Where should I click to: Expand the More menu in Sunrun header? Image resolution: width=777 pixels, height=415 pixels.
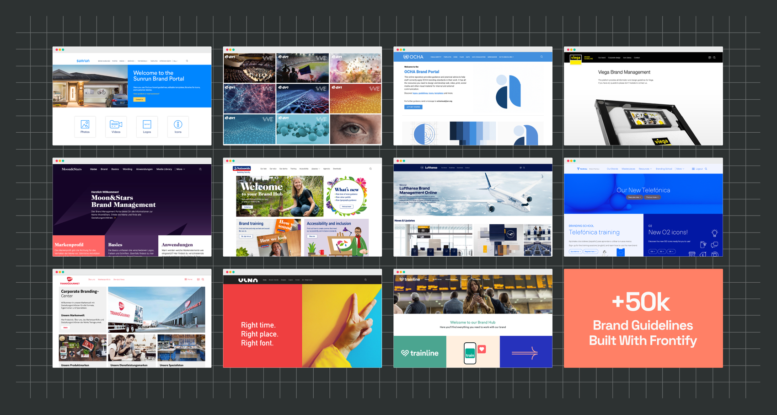coord(175,61)
